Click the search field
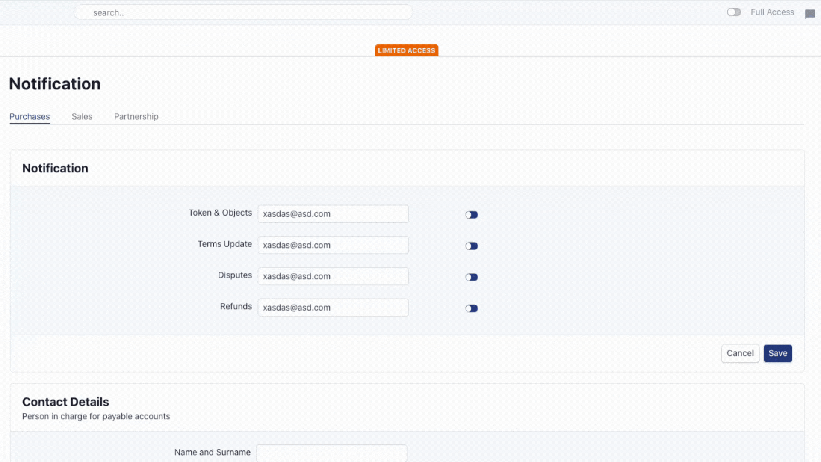Screen dimensions: 821x462 pos(243,12)
